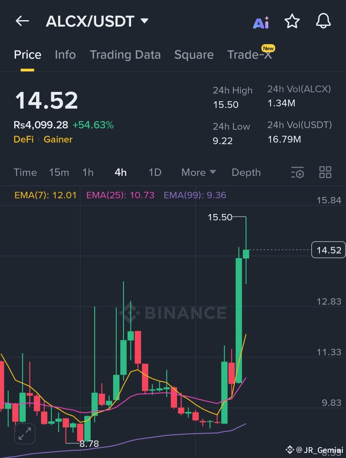Open the Square tab

194,55
